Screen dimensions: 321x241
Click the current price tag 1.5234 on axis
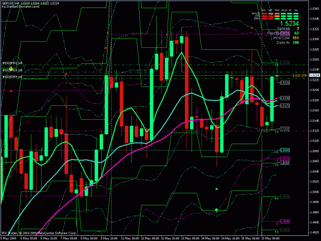click(315, 76)
